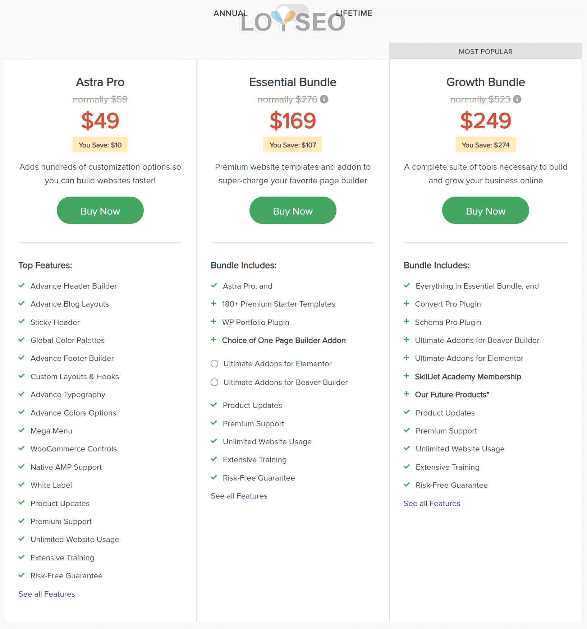Click info icon next to normally $276
Screen dimensions: 587x629
324,99
